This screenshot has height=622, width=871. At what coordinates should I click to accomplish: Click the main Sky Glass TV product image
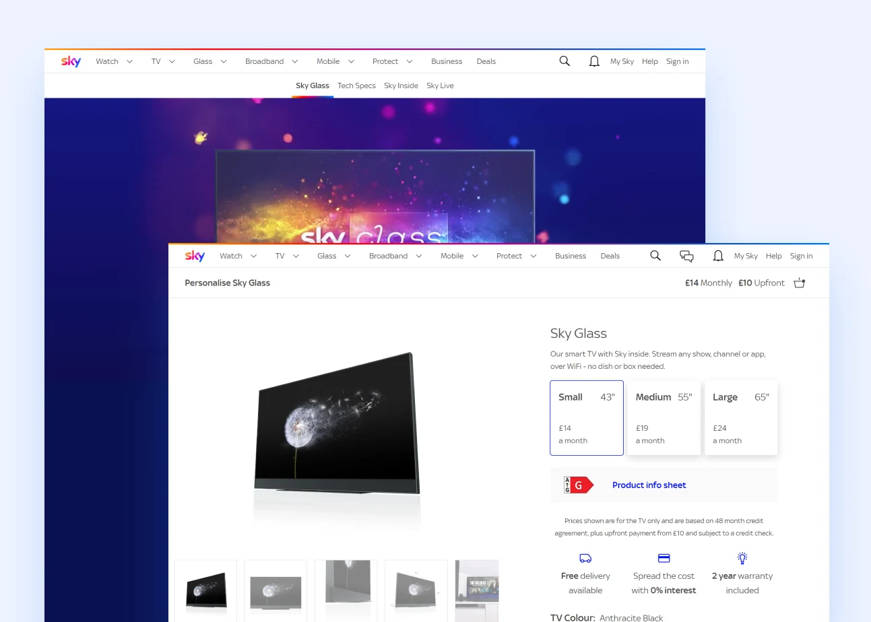click(337, 423)
